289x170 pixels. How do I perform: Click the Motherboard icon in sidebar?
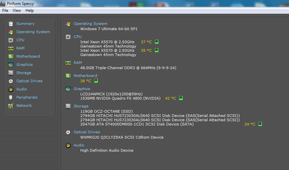click(11, 57)
